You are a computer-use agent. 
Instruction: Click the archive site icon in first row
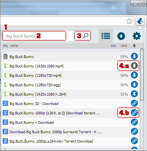pyautogui.click(x=5, y=56)
